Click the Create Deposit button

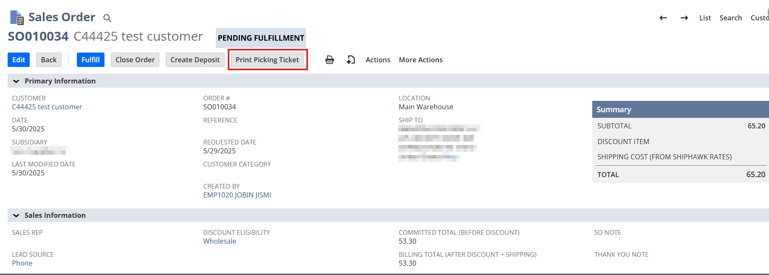click(195, 60)
